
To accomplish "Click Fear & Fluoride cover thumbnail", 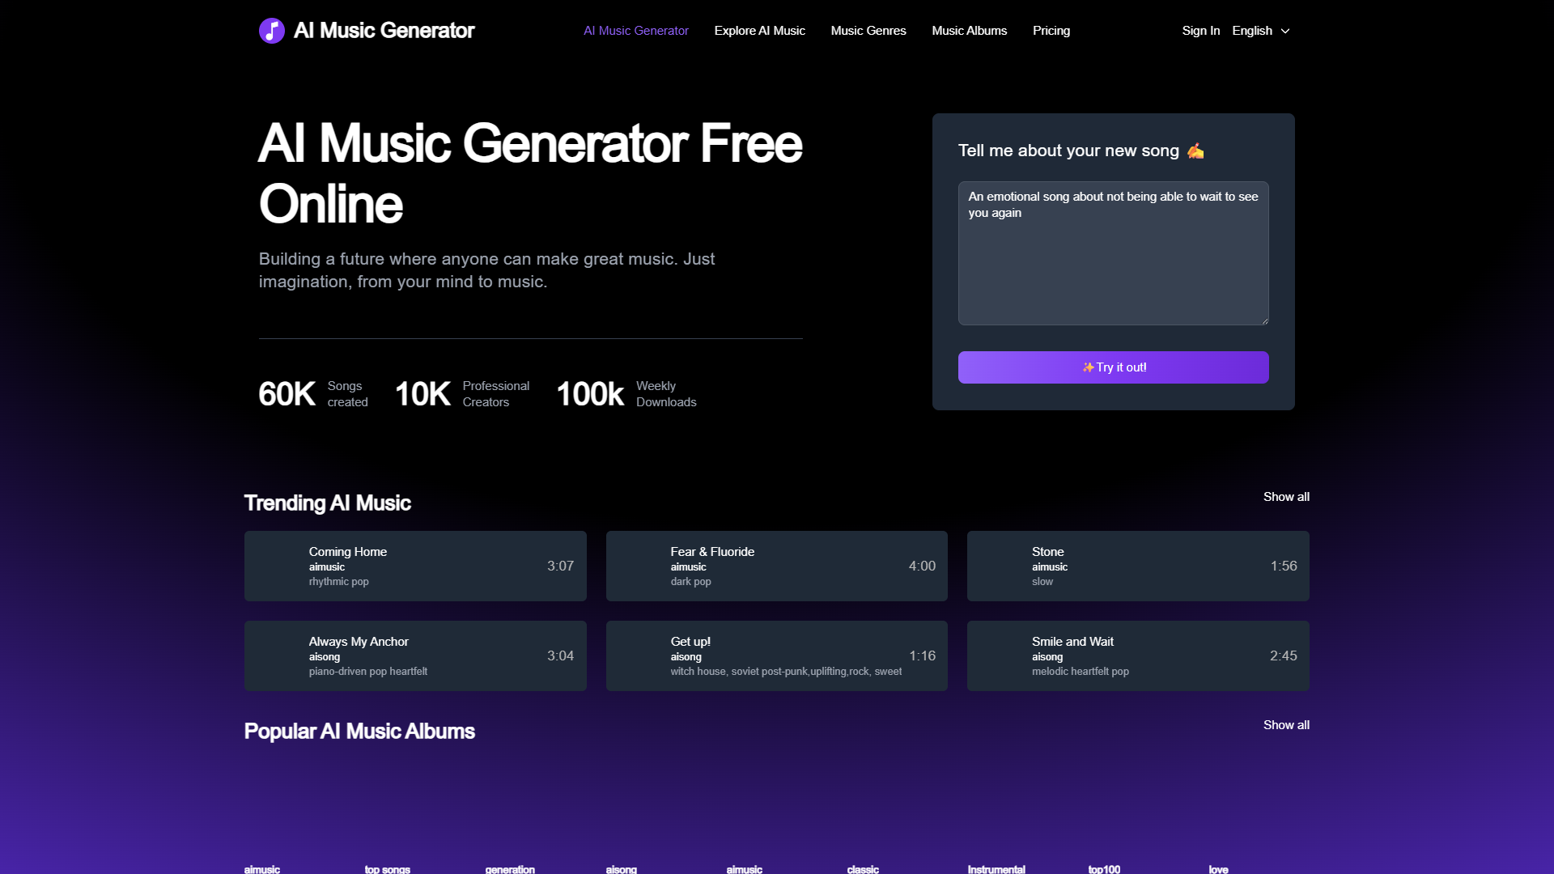I will point(639,566).
